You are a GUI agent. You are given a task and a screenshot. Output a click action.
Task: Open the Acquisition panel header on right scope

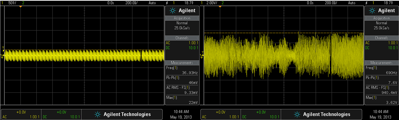(x=381, y=18)
